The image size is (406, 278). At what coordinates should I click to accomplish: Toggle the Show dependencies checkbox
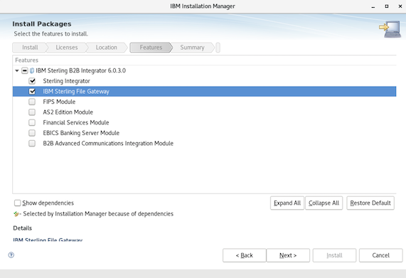tap(17, 203)
